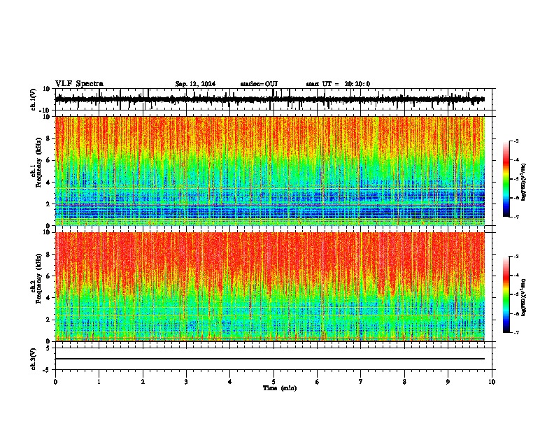The image size is (554, 428).
Task: Click the ch.1 colorbar '-3' label
Action: (516, 141)
